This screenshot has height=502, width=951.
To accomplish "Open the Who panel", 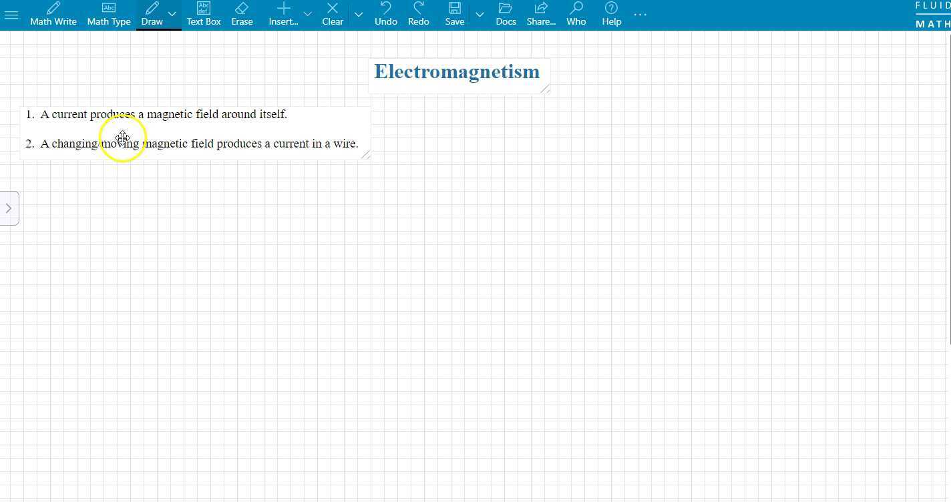I will (x=576, y=14).
